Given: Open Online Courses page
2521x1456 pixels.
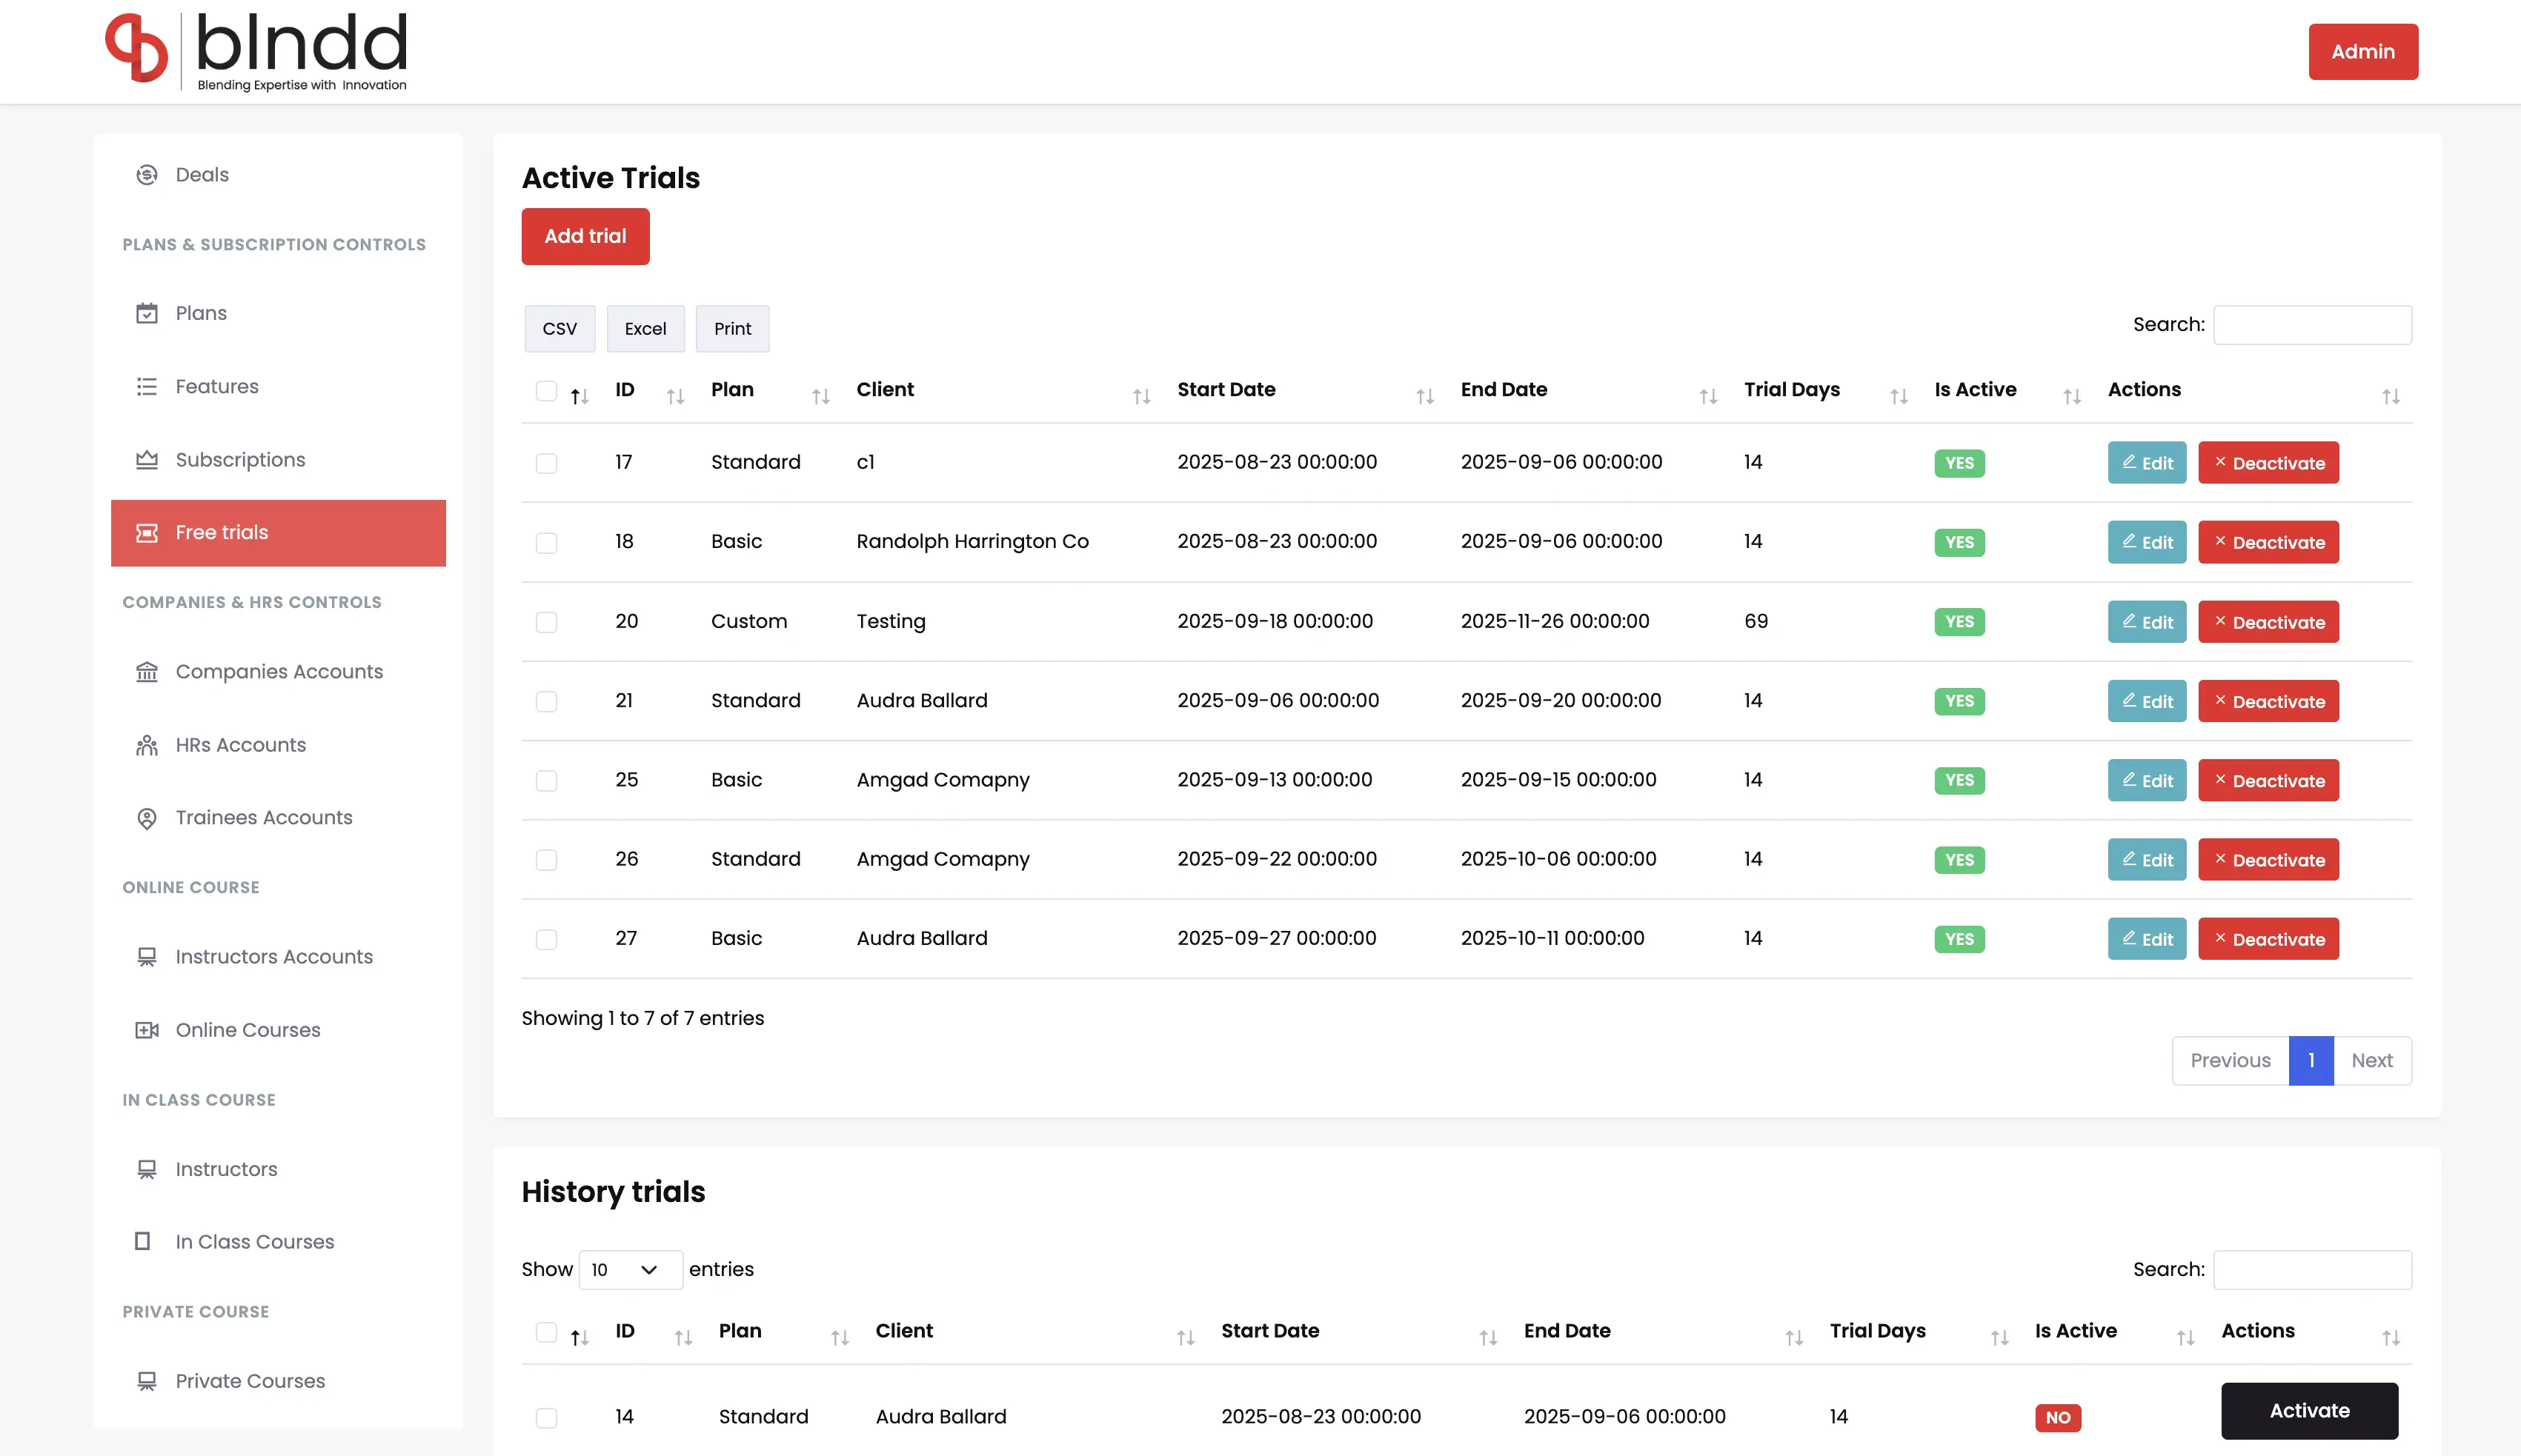Looking at the screenshot, I should point(278,1030).
